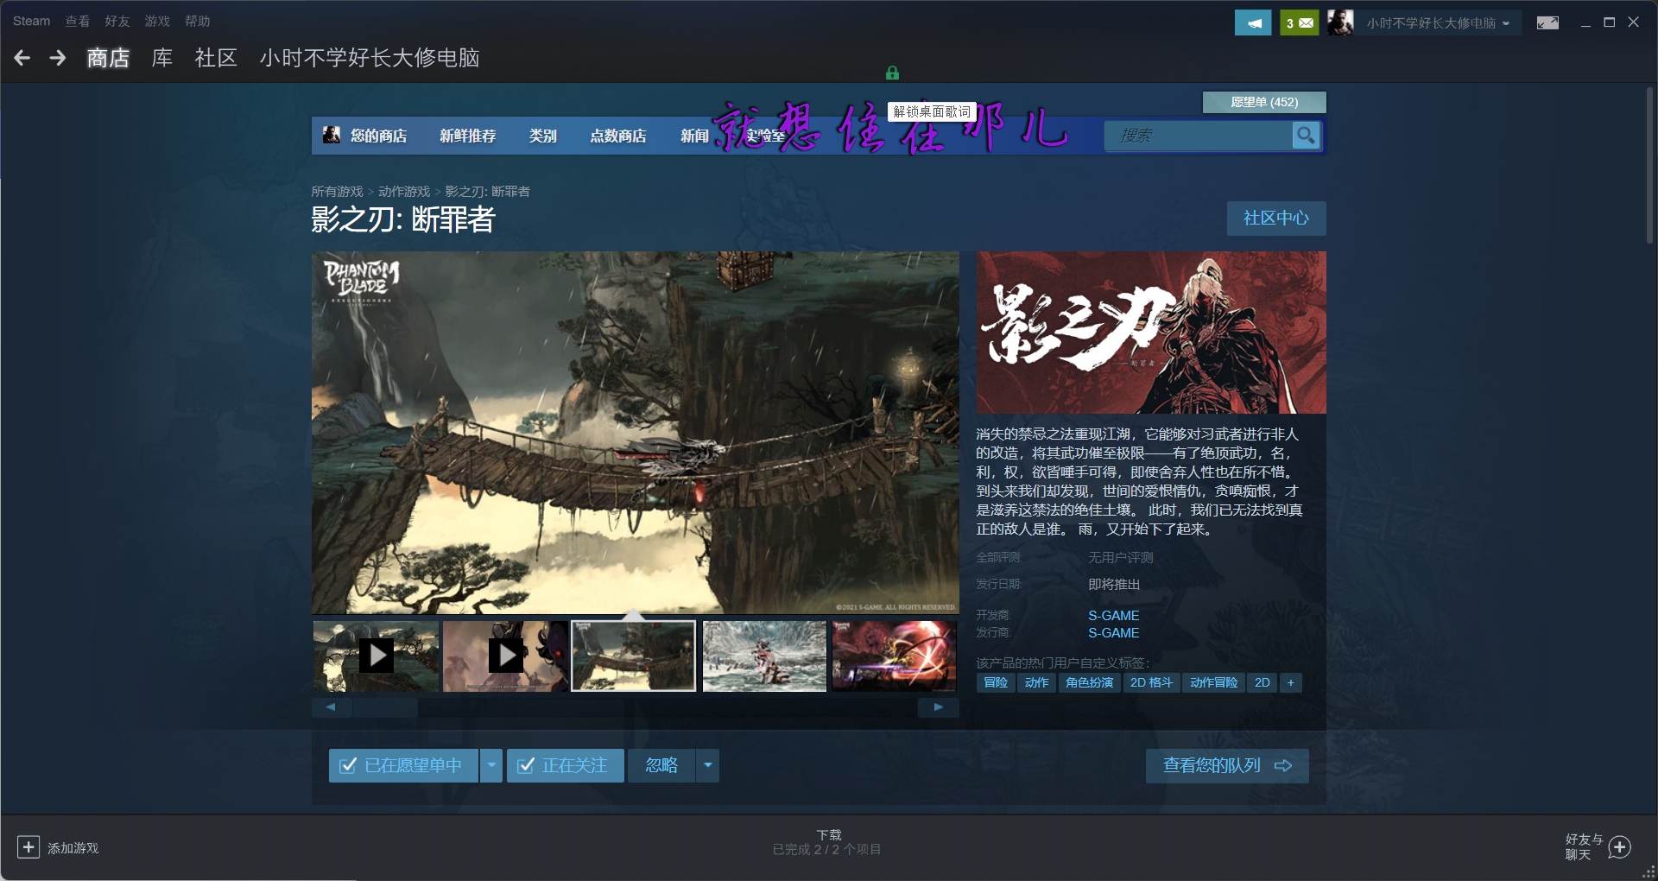This screenshot has height=881, width=1658.
Task: Expand the 忽略 dropdown arrow
Action: coord(708,765)
